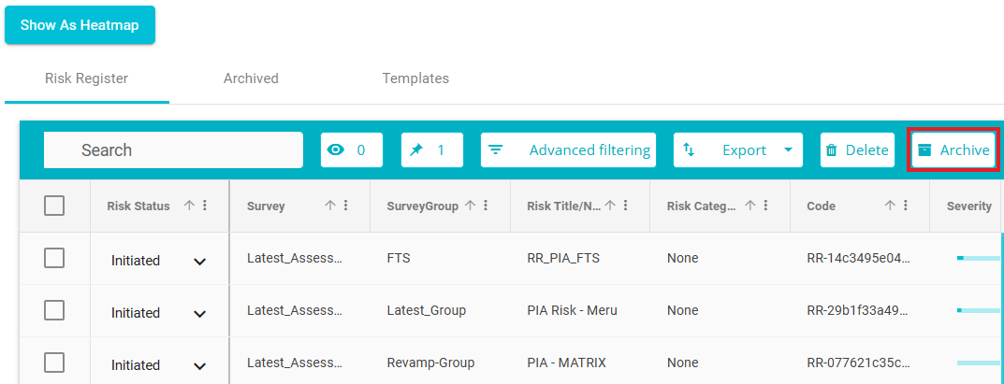Click sort arrow in Code column
Screen dimensions: 1004x384
click(x=890, y=206)
